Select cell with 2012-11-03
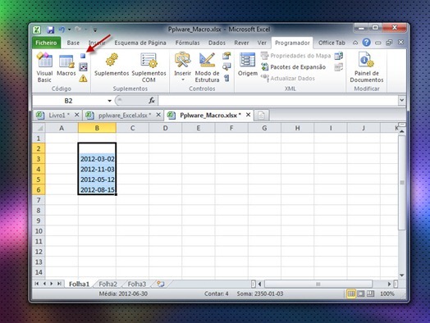Viewport: 430px width, 323px height. click(97, 169)
